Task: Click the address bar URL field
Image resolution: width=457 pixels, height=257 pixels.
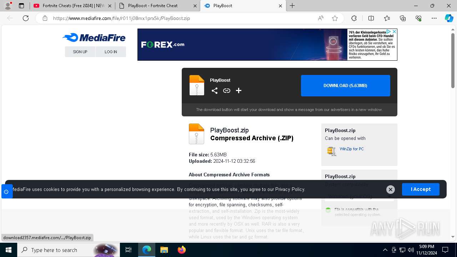Action: (182, 18)
